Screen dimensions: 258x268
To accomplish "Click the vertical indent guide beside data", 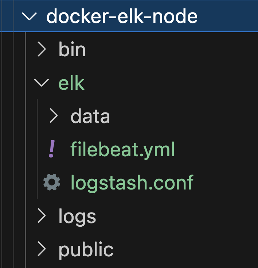I will [38, 116].
